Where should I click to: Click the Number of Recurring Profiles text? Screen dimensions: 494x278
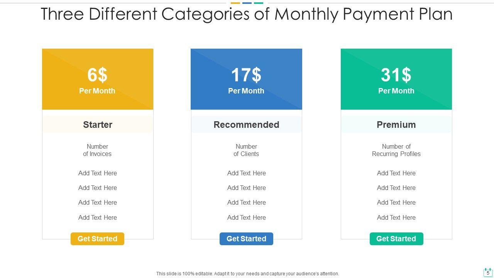click(x=396, y=150)
